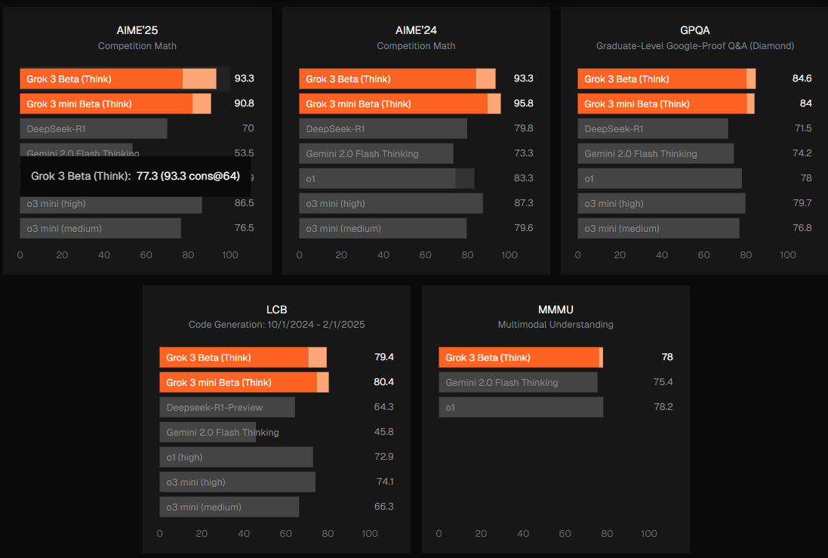Click the 71.5 value in GPQA chart

pos(802,128)
